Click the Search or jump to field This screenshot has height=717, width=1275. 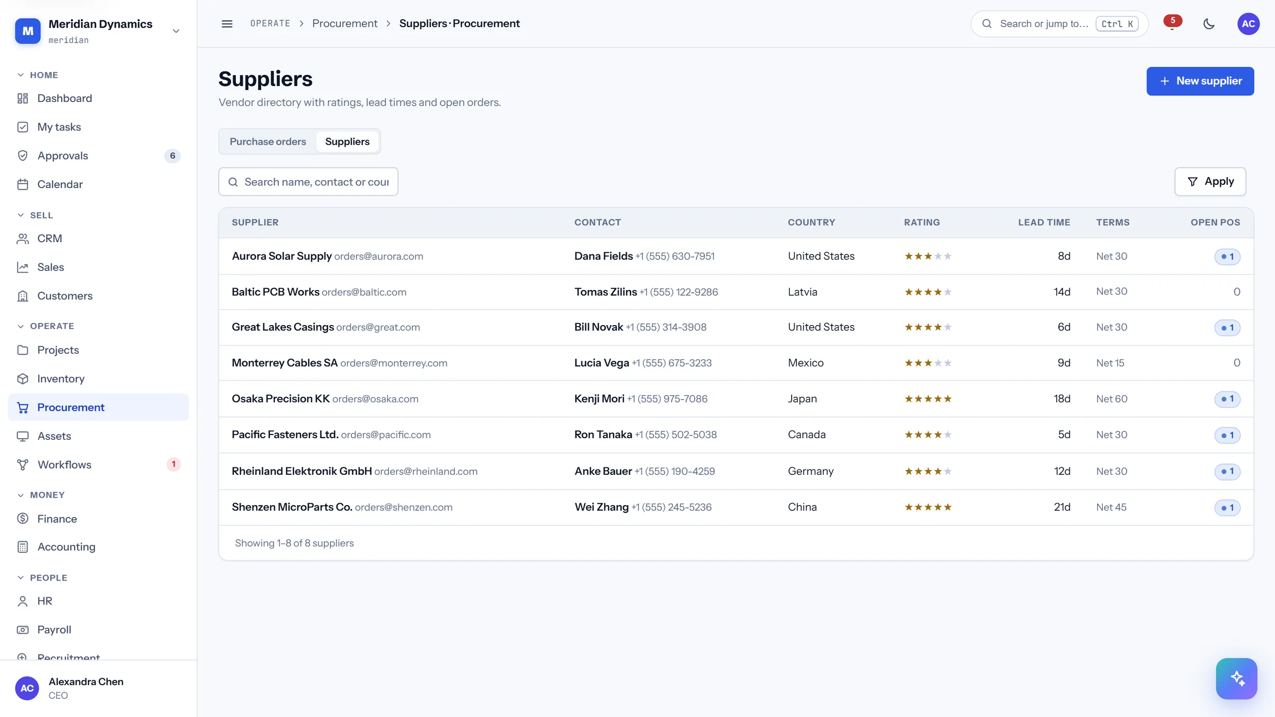pyautogui.click(x=1059, y=24)
